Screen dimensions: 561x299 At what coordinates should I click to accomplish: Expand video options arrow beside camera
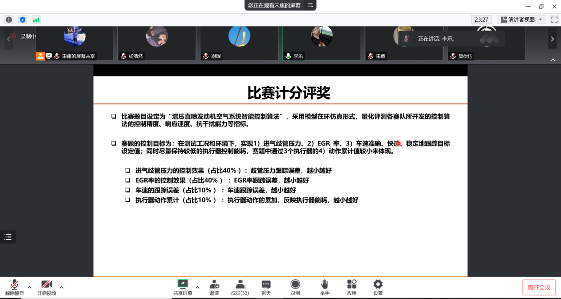(62, 287)
